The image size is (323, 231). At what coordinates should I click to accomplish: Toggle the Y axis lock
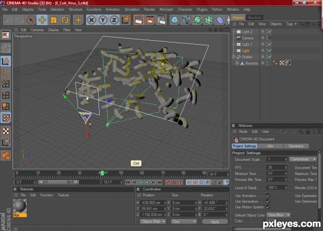tap(103, 20)
